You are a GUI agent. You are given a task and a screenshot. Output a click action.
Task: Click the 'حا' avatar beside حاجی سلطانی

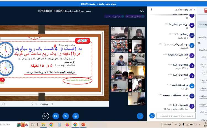click(192, 96)
